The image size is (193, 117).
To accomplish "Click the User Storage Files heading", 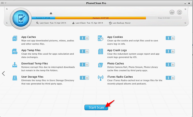I will point(32,77).
